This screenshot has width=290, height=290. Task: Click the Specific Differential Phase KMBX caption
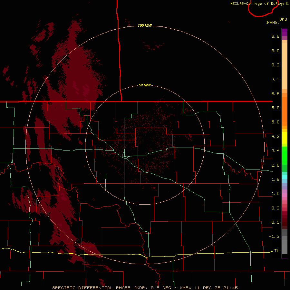coord(145,288)
